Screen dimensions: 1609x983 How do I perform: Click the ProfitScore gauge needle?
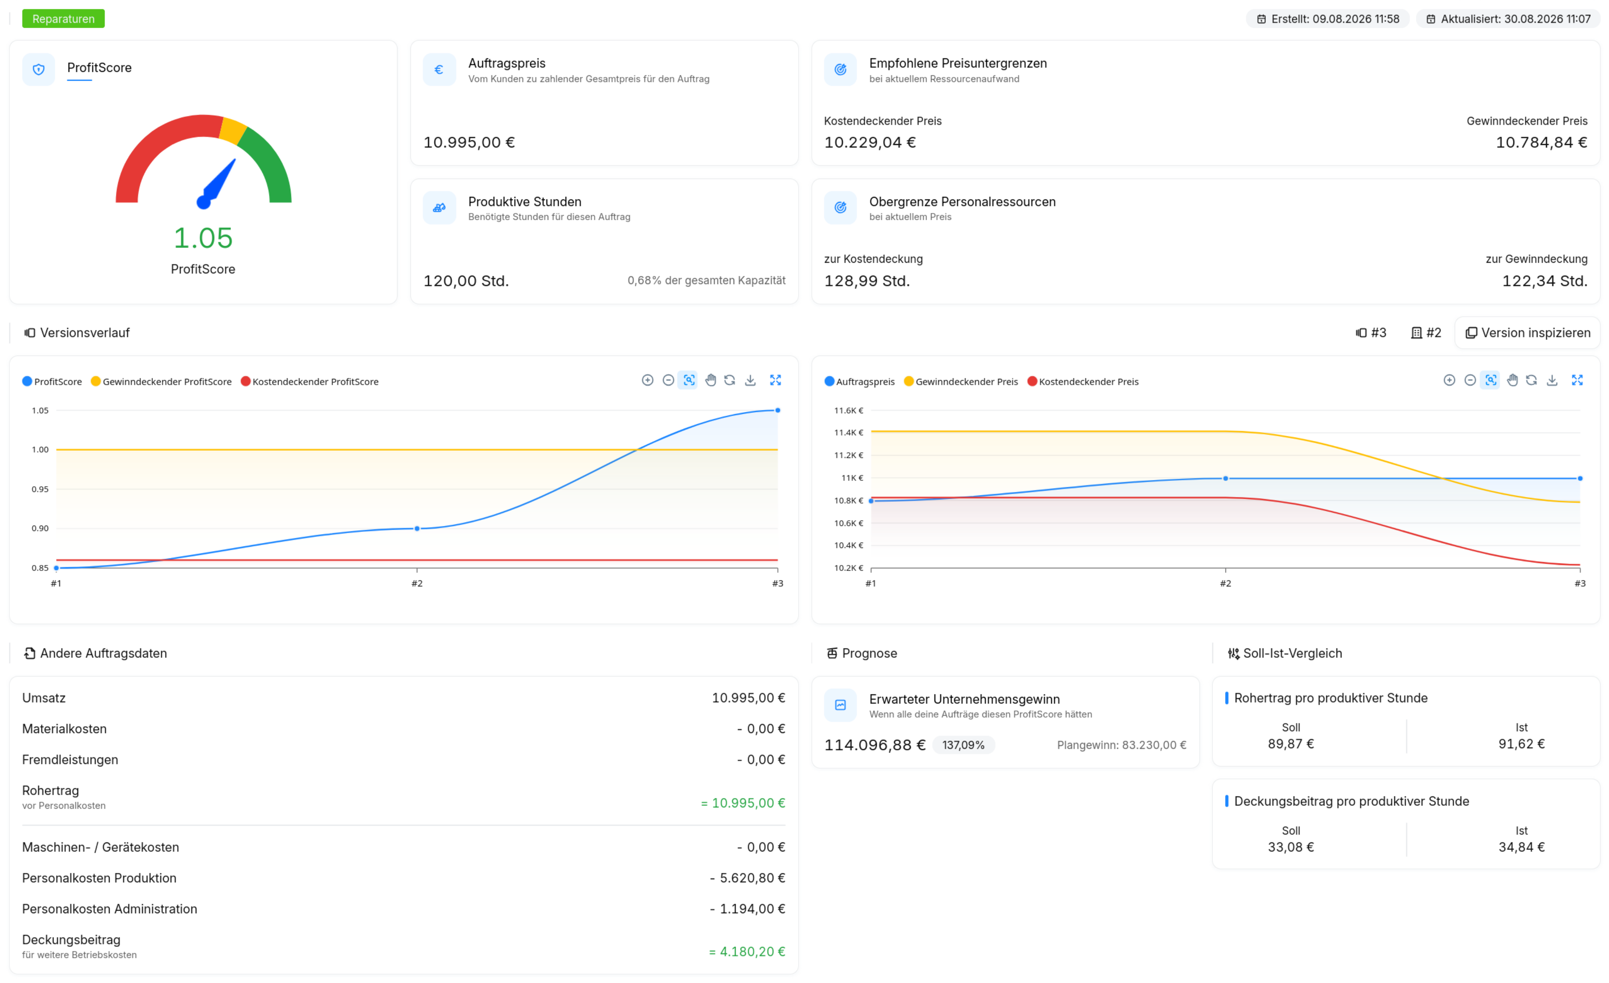(216, 184)
